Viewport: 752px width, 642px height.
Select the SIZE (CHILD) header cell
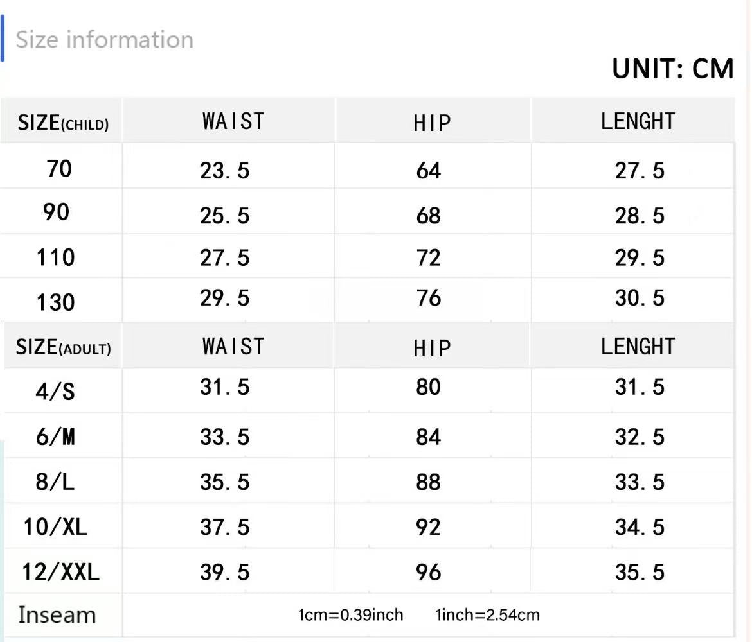pyautogui.click(x=63, y=122)
